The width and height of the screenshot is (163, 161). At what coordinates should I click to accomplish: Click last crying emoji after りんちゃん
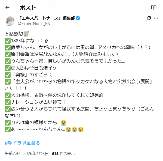(x=81, y=129)
